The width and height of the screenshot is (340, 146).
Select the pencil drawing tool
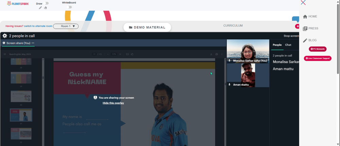[x=40, y=8]
